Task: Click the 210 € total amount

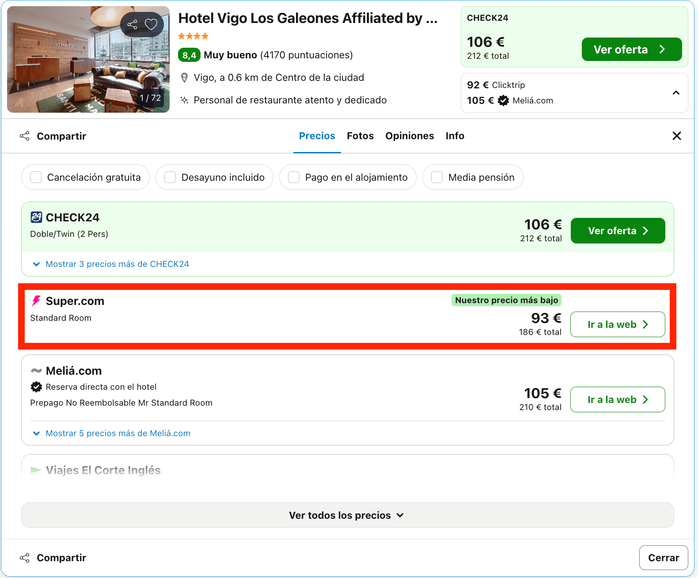Action: coord(540,407)
